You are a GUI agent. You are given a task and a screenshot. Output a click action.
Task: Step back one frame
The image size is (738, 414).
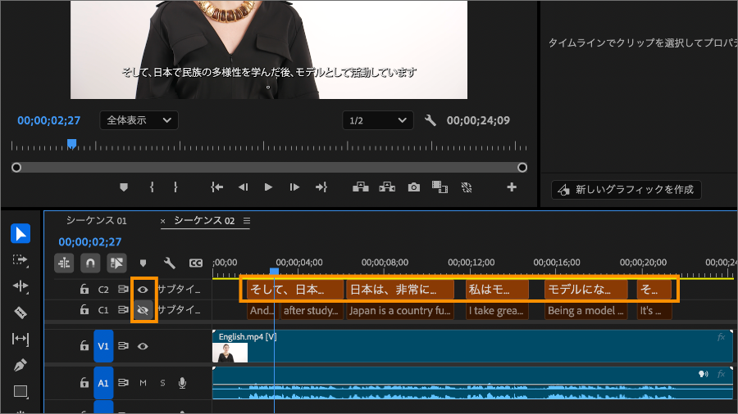click(x=243, y=187)
